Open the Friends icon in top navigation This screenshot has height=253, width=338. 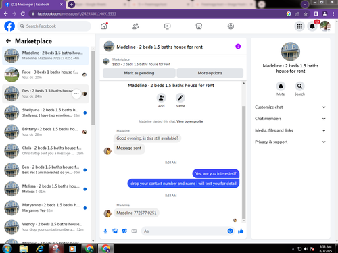[136, 26]
